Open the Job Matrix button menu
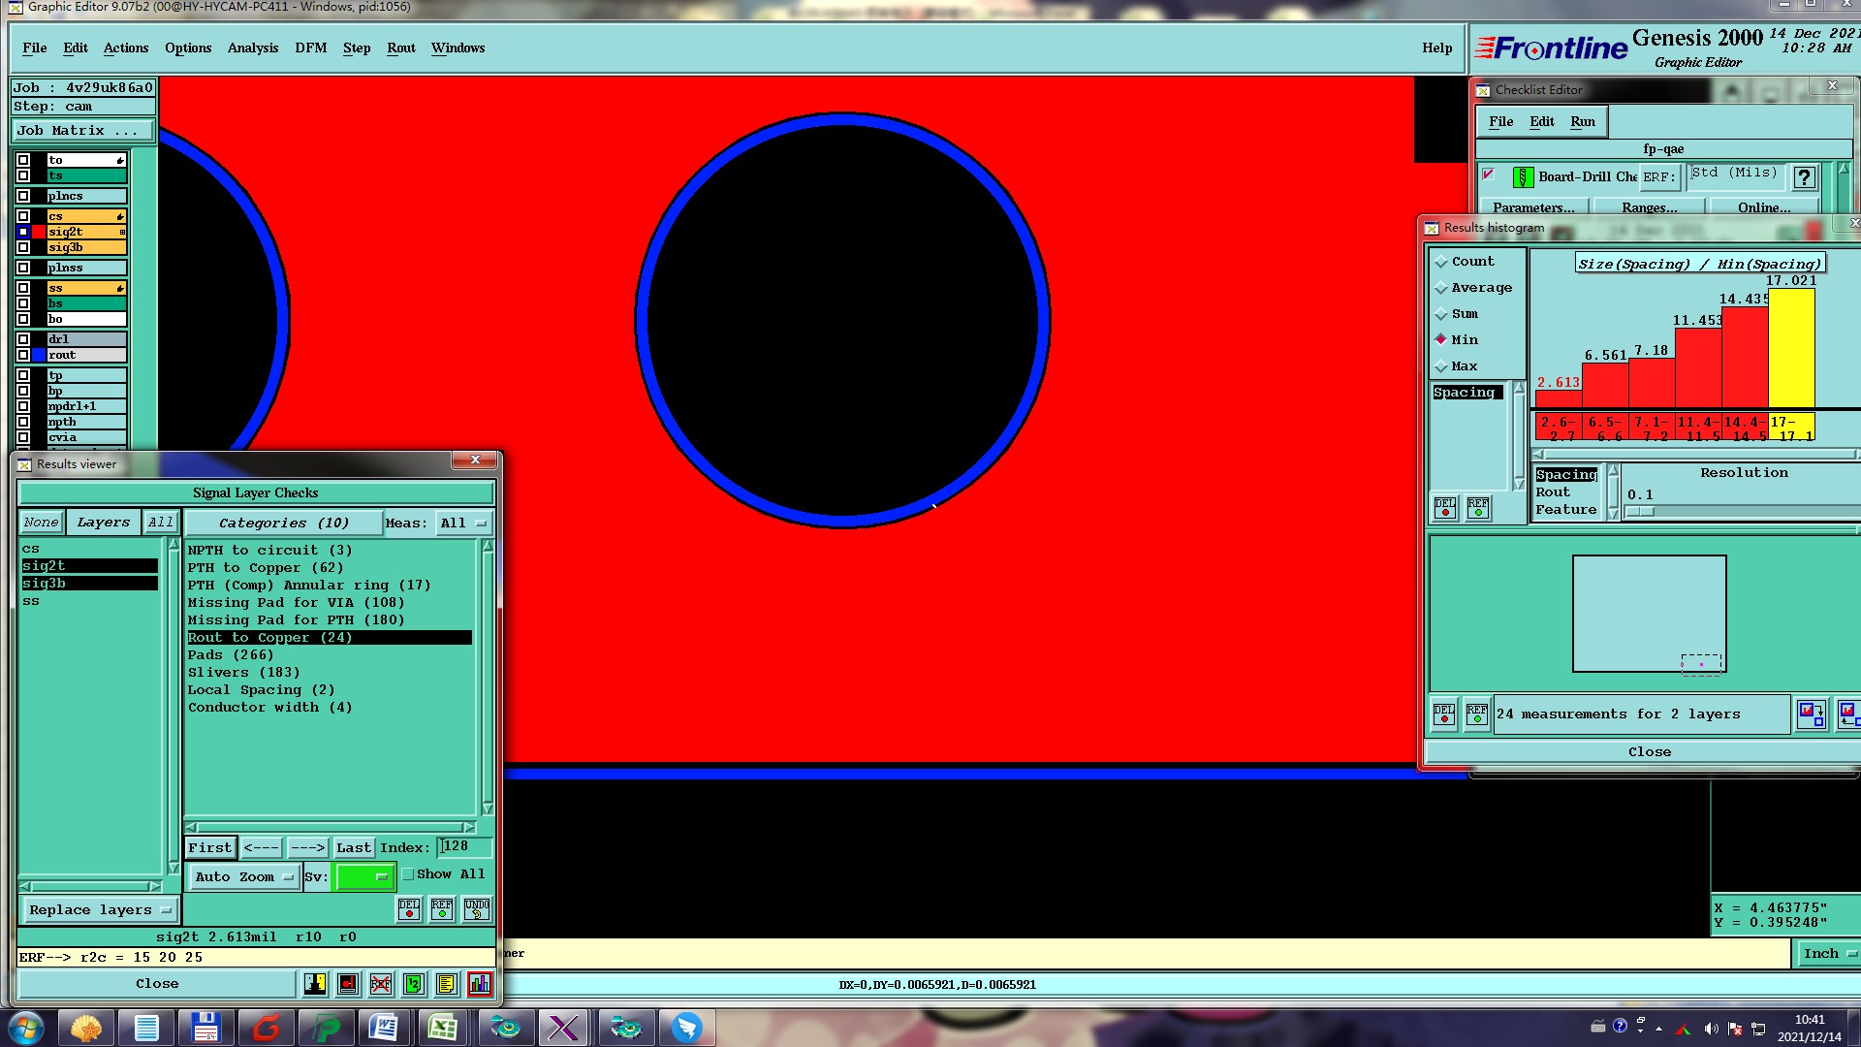The height and width of the screenshot is (1047, 1861). tap(83, 131)
